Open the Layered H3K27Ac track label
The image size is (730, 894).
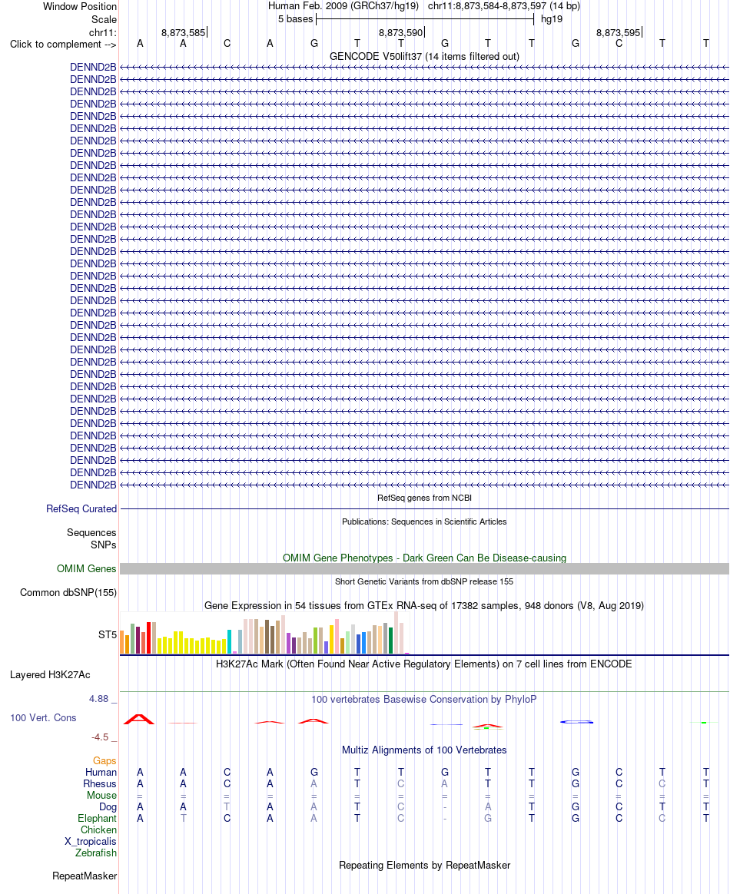[x=50, y=674]
